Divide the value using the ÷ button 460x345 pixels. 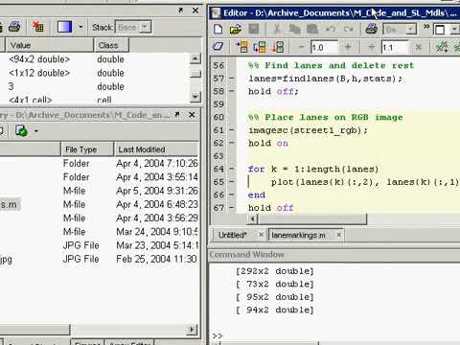[371, 47]
